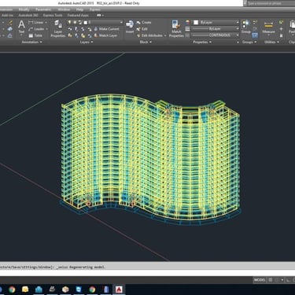This screenshot has height=295, width=295.
Task: Click Create block button
Action: 144,23
